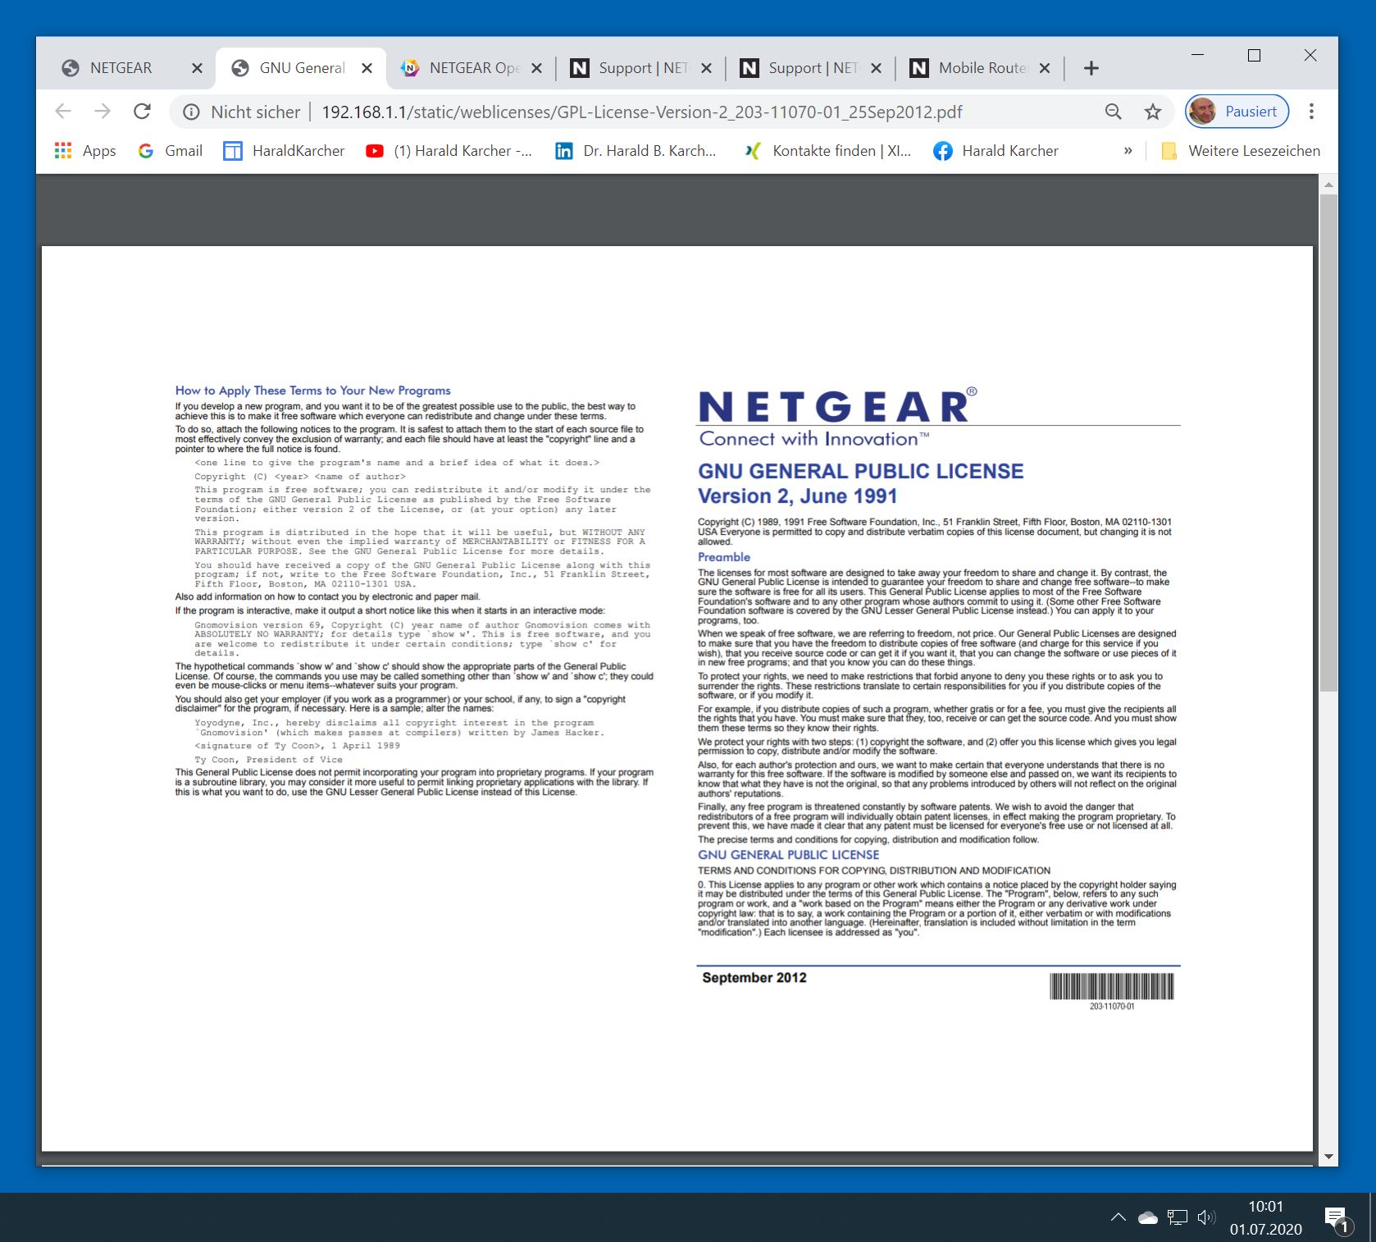
Task: Open the volume speaker tray icon
Action: point(1206,1217)
